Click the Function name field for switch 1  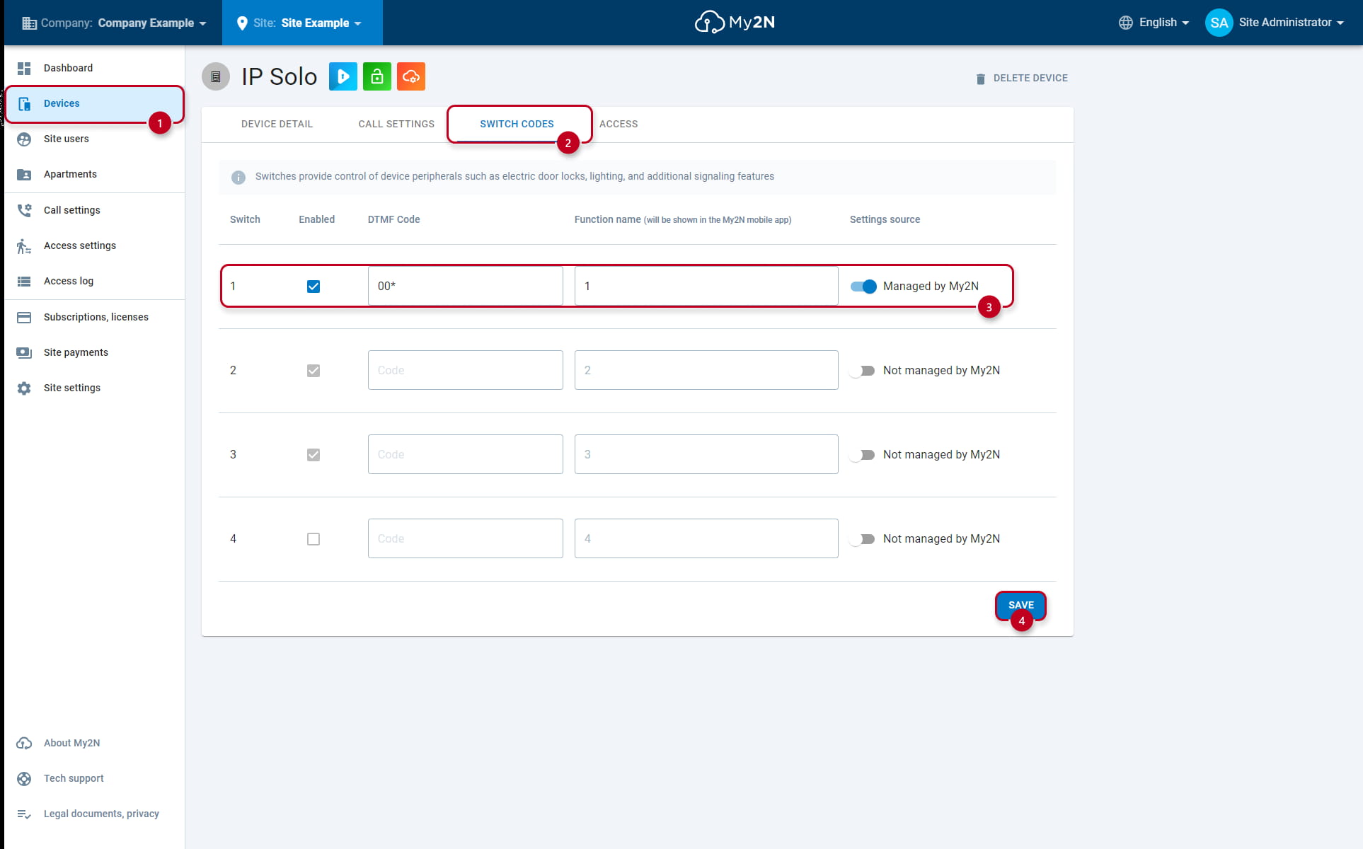tap(706, 287)
